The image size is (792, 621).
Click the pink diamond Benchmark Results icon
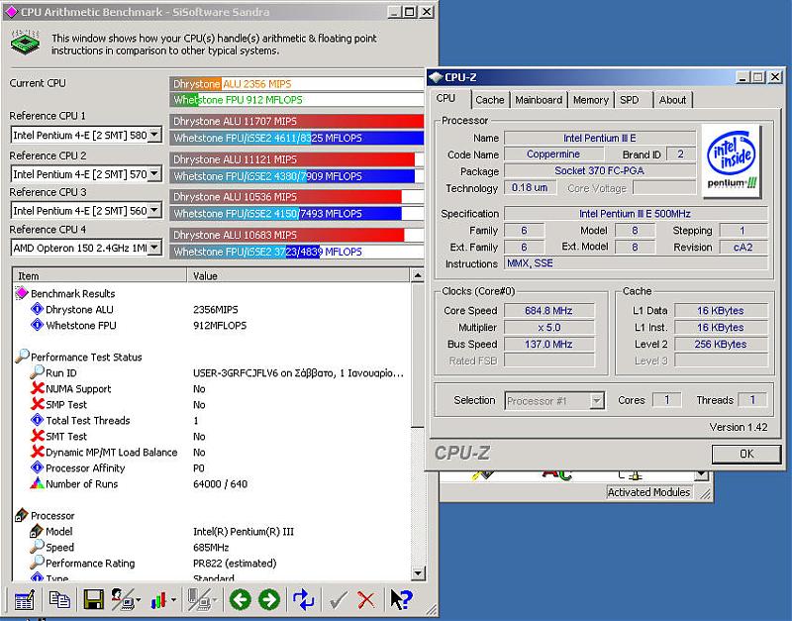tap(22, 293)
